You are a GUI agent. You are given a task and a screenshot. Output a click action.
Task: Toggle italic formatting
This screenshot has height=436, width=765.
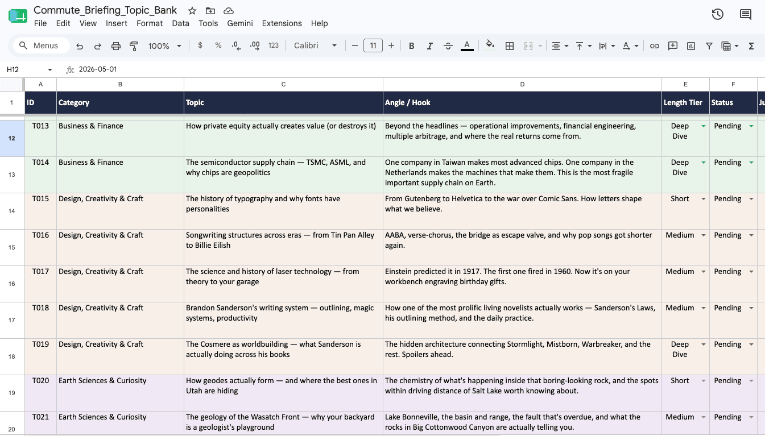point(430,46)
